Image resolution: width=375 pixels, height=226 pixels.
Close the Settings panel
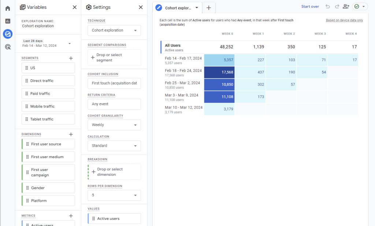pyautogui.click(x=141, y=7)
